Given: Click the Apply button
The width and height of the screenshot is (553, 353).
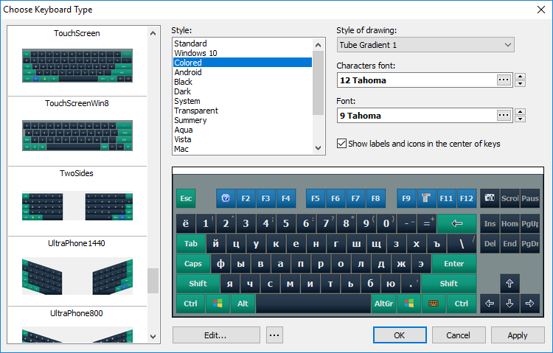Looking at the screenshot, I should tap(517, 335).
